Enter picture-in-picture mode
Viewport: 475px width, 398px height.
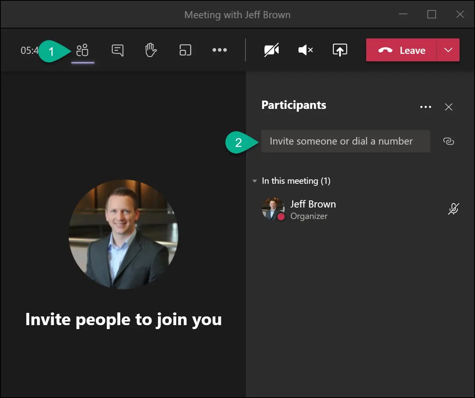click(x=185, y=50)
